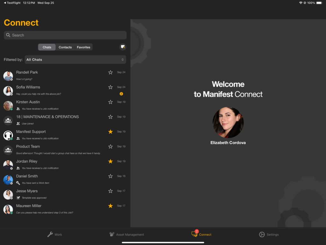Image resolution: width=326 pixels, height=245 pixels.
Task: Tap the job notification icon under Jordan Riley
Action: coord(18,168)
